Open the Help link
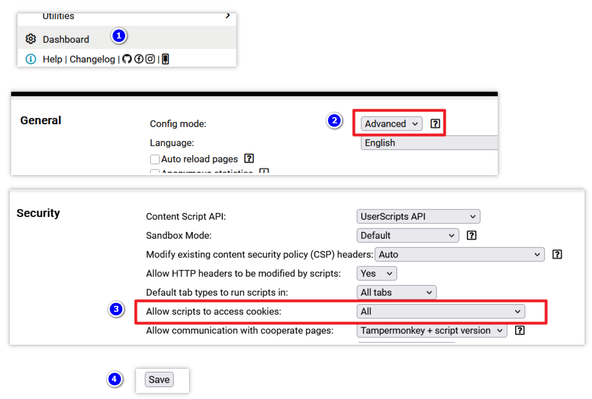This screenshot has height=399, width=592. coord(52,59)
